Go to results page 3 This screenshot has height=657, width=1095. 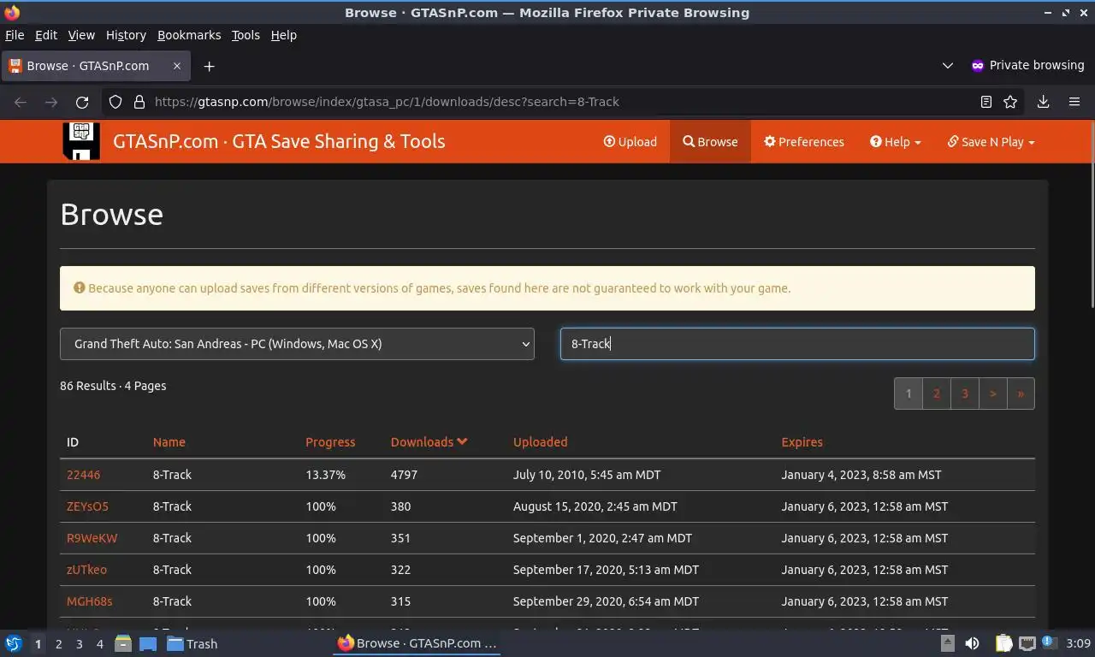coord(965,394)
